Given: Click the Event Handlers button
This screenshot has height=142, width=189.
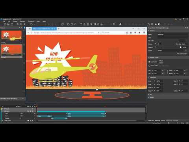Looking at the screenshot, I should (182, 54).
